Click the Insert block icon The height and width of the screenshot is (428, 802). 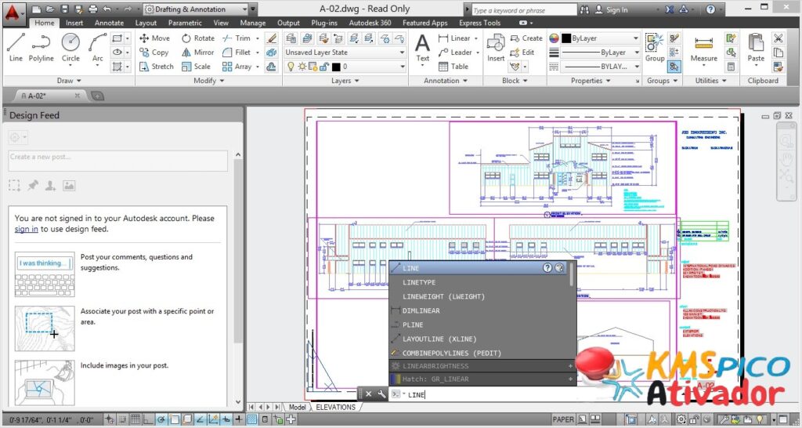coord(496,48)
